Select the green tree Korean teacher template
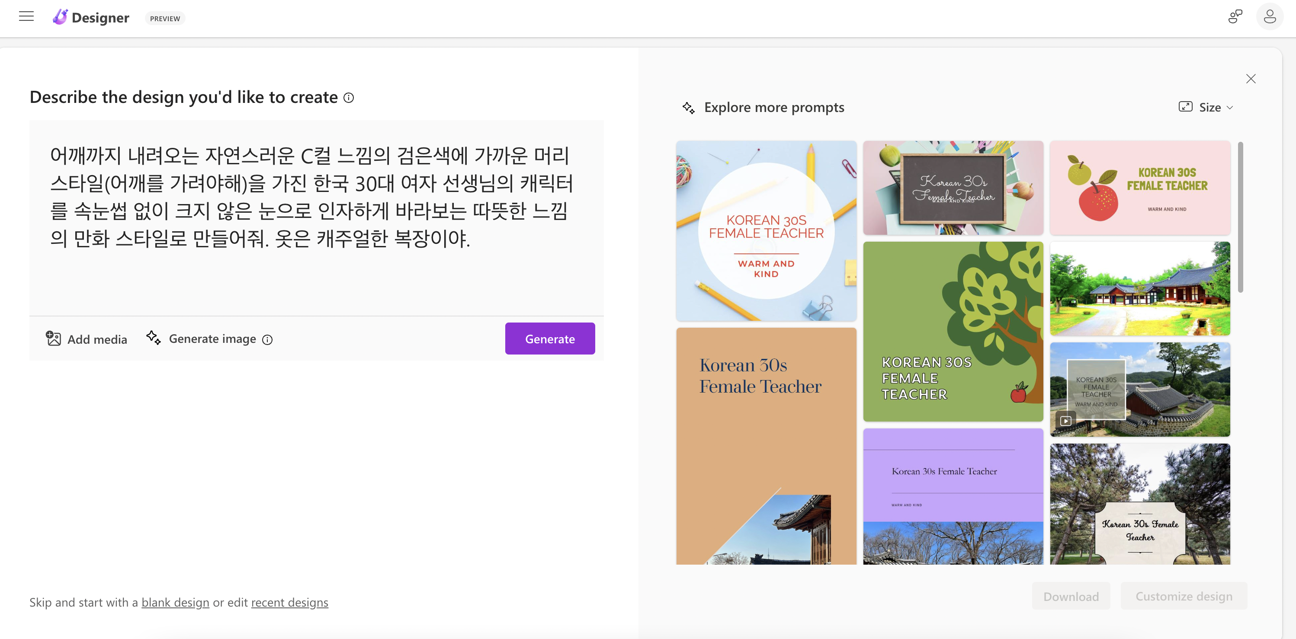The height and width of the screenshot is (639, 1296). coord(953,331)
